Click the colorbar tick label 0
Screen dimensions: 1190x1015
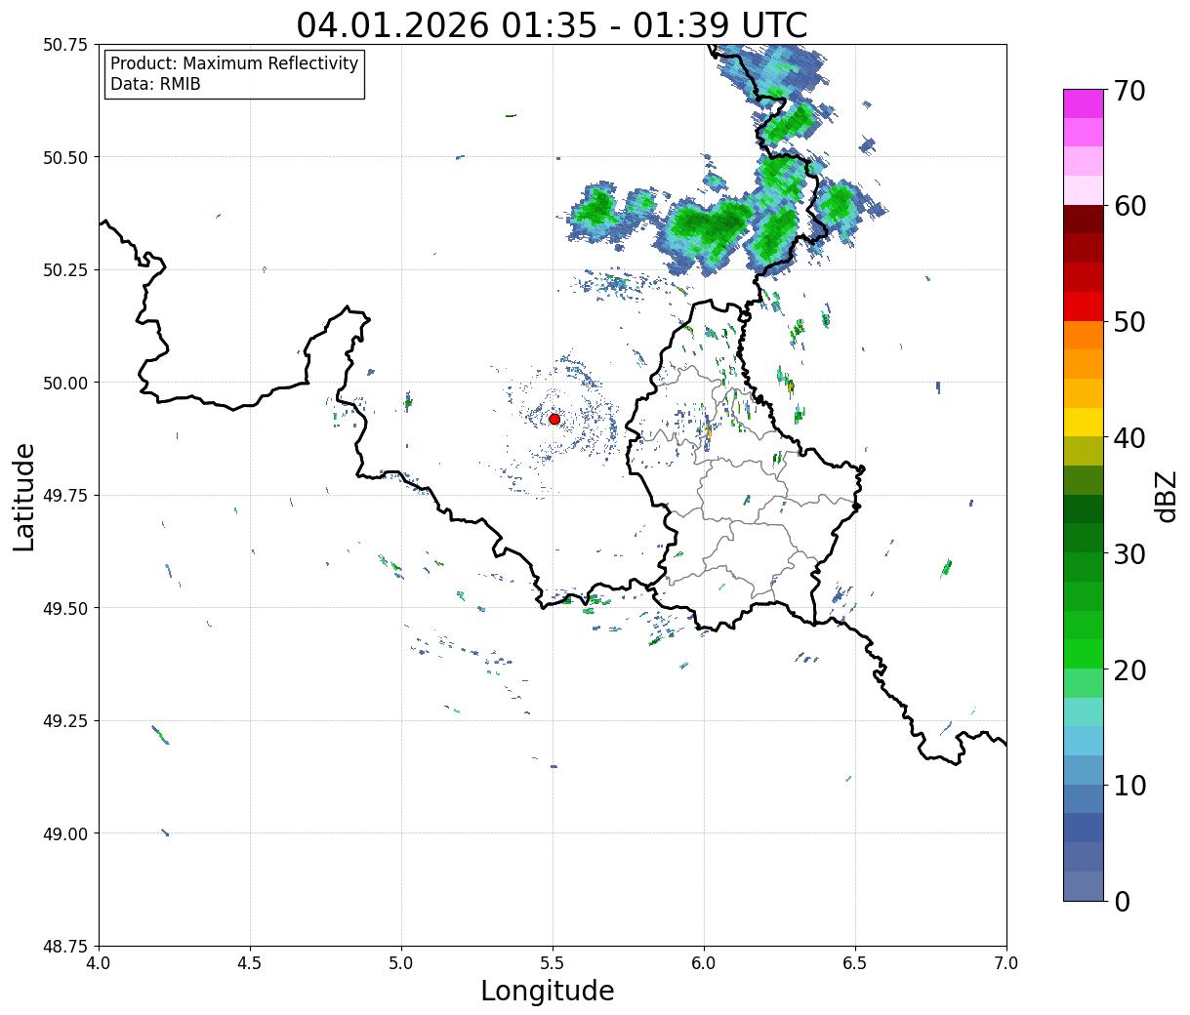point(1122,902)
